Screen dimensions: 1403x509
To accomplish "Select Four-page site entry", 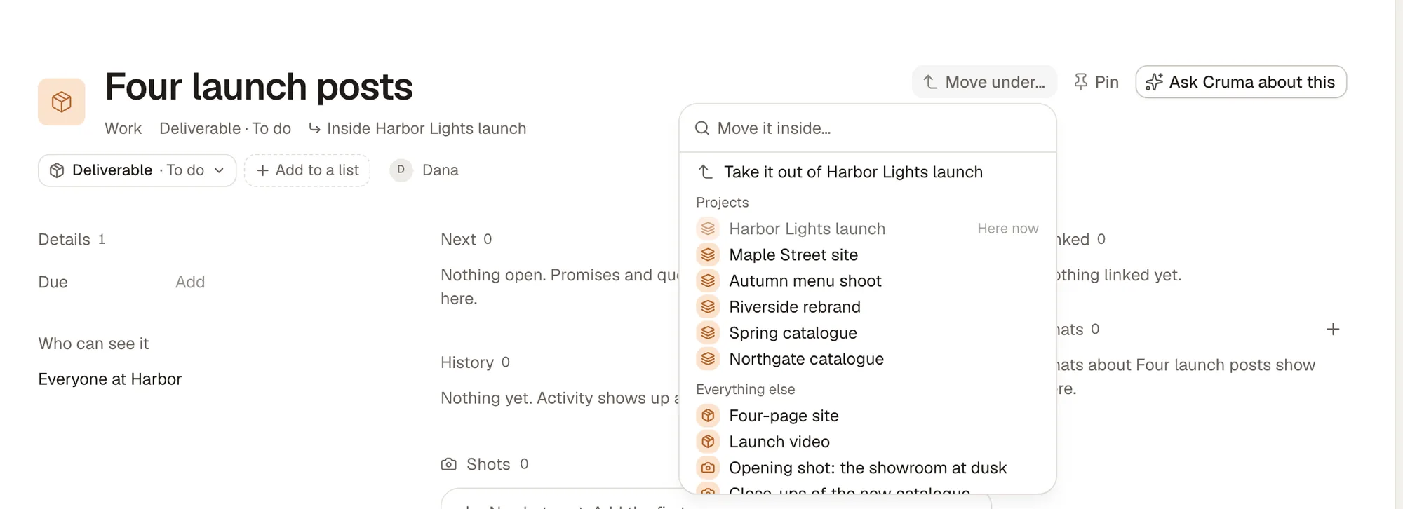I will 868,416.
